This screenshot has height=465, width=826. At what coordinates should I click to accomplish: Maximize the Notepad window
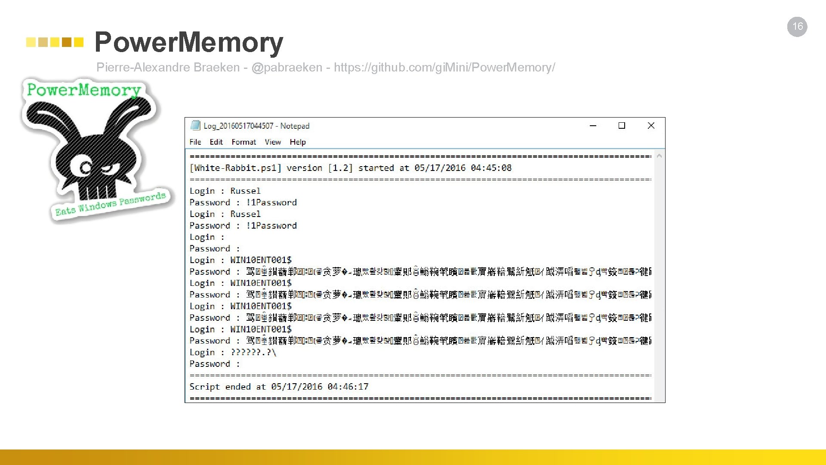[622, 125]
